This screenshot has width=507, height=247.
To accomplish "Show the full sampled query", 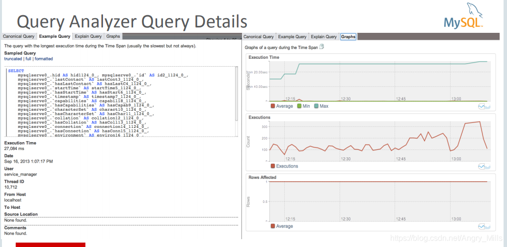I will click(x=28, y=59).
